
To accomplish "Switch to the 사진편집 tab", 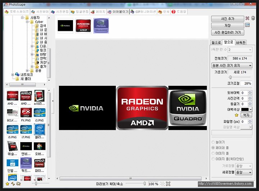I will coord(60,12).
